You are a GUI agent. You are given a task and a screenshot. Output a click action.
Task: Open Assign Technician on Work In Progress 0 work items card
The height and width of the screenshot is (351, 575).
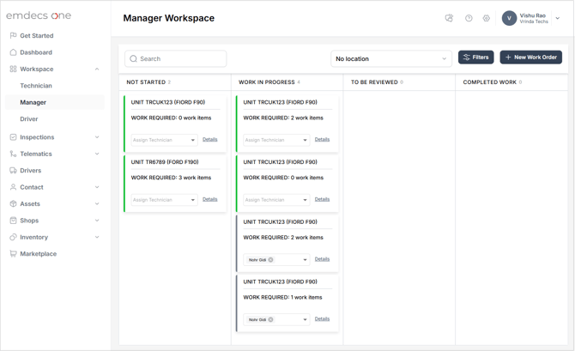tap(276, 200)
